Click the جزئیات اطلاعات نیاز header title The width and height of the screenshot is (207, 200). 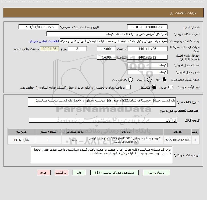[x=183, y=13]
